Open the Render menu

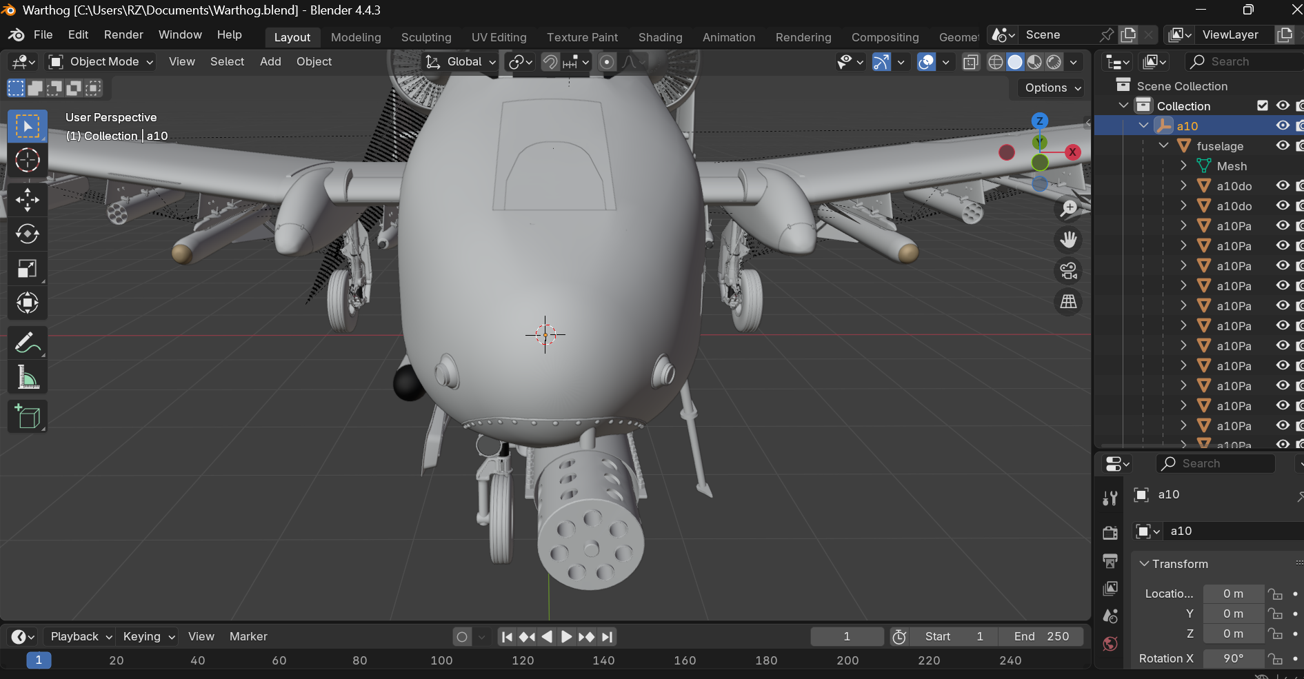point(123,34)
